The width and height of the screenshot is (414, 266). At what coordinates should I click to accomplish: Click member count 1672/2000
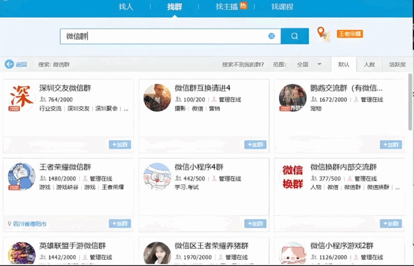pyautogui.click(x=333, y=99)
